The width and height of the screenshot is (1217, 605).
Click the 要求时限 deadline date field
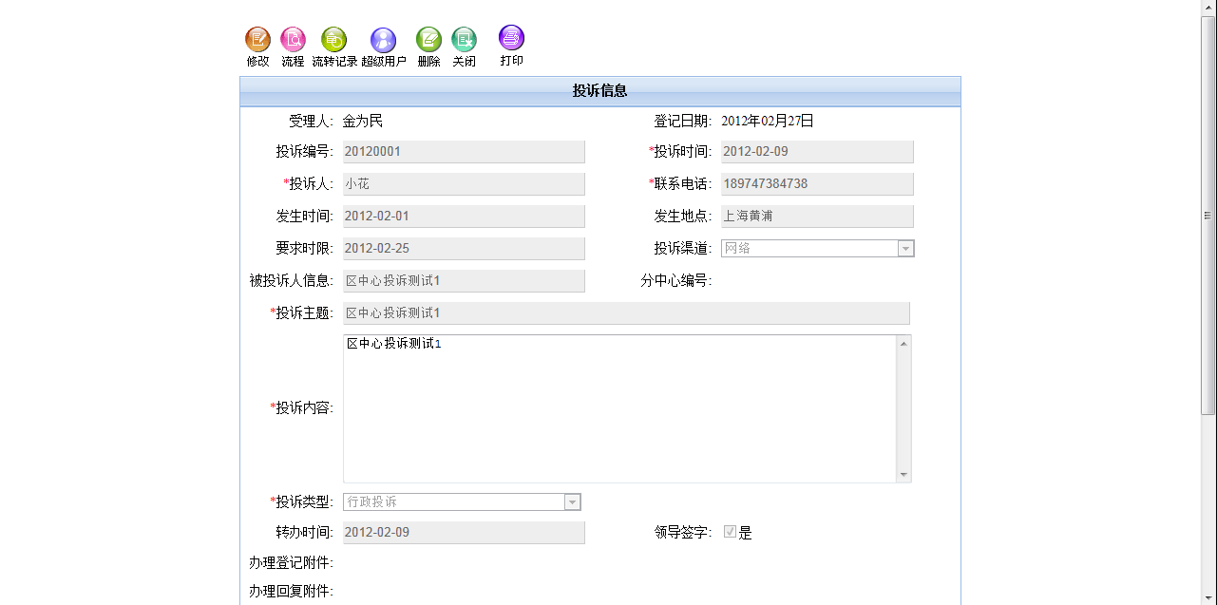point(464,249)
